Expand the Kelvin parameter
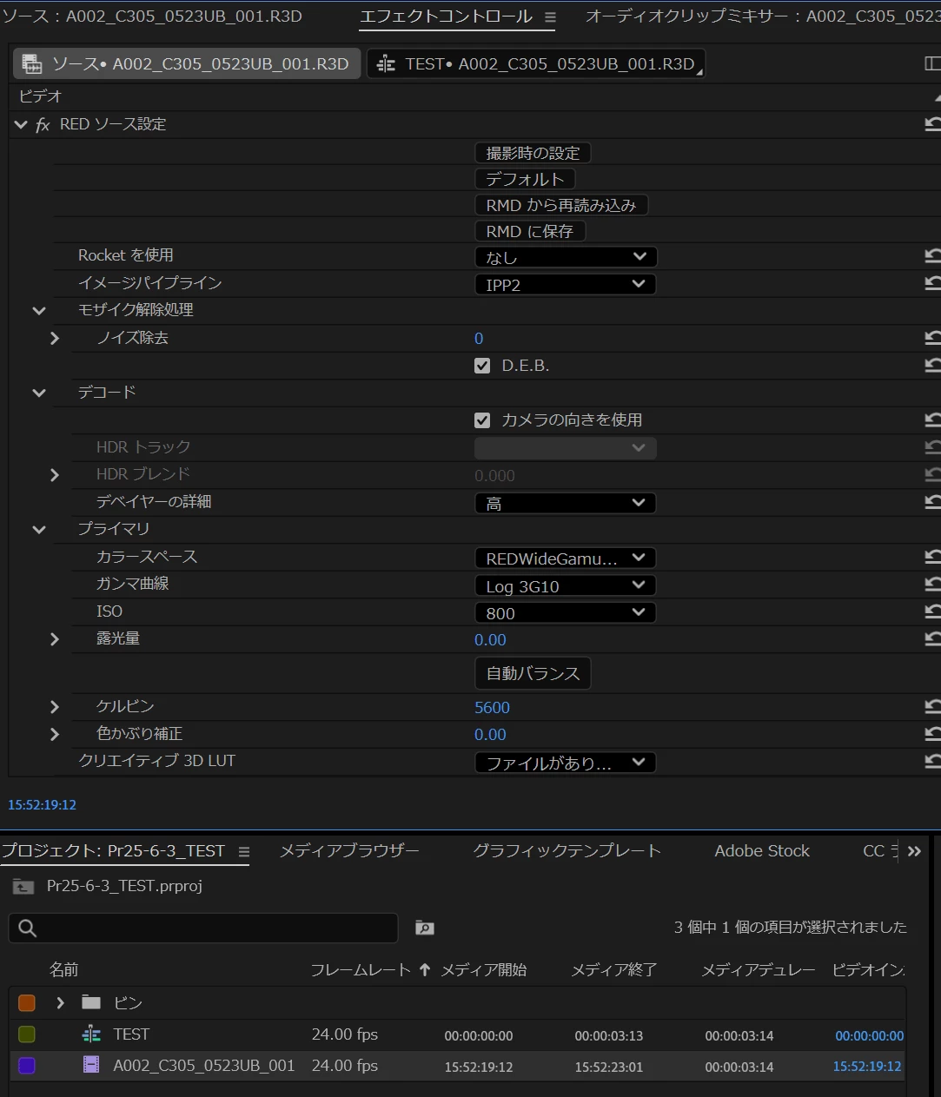 55,707
